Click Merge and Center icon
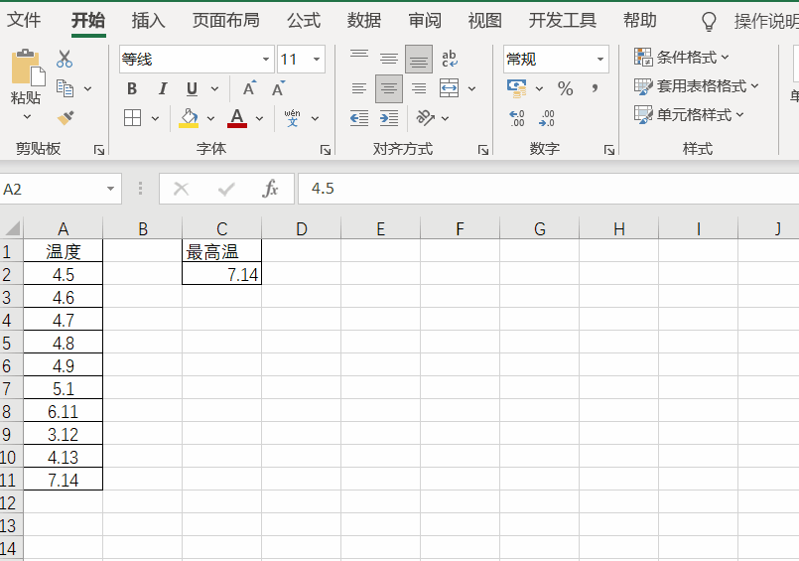The image size is (799, 561). tap(449, 88)
